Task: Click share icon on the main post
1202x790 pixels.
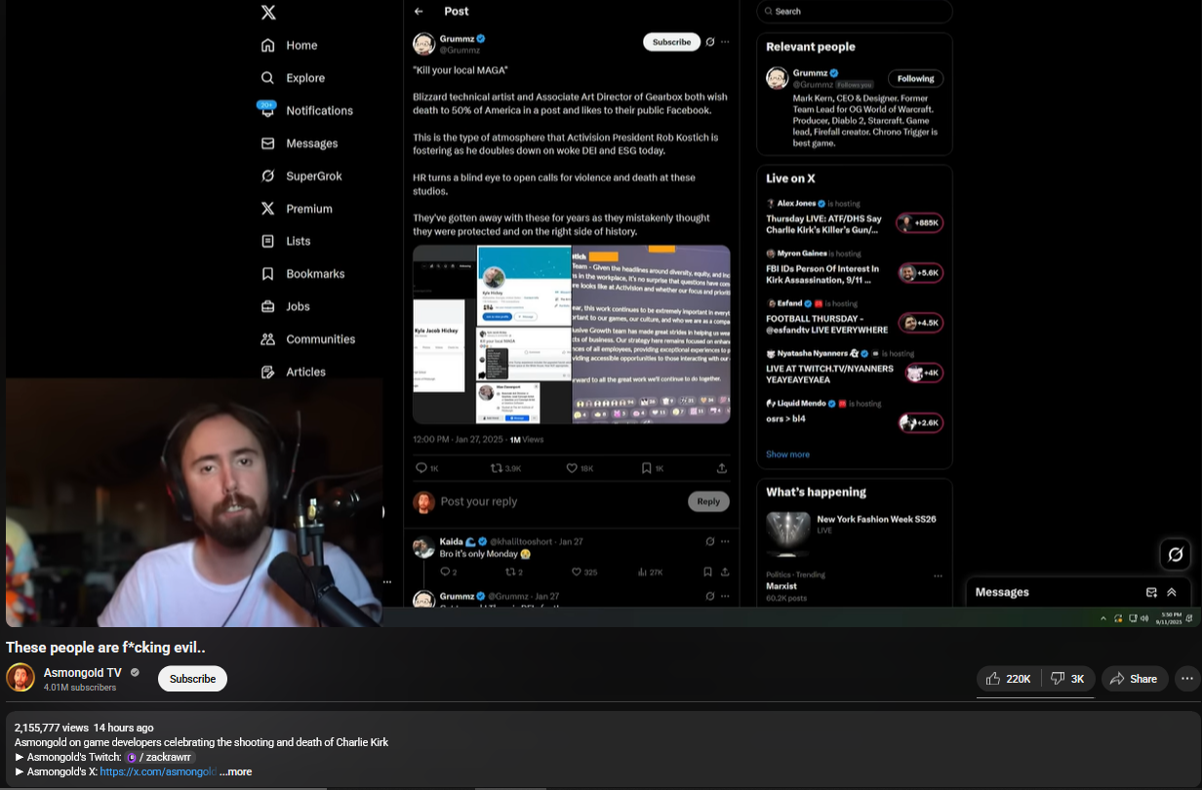Action: tap(722, 468)
